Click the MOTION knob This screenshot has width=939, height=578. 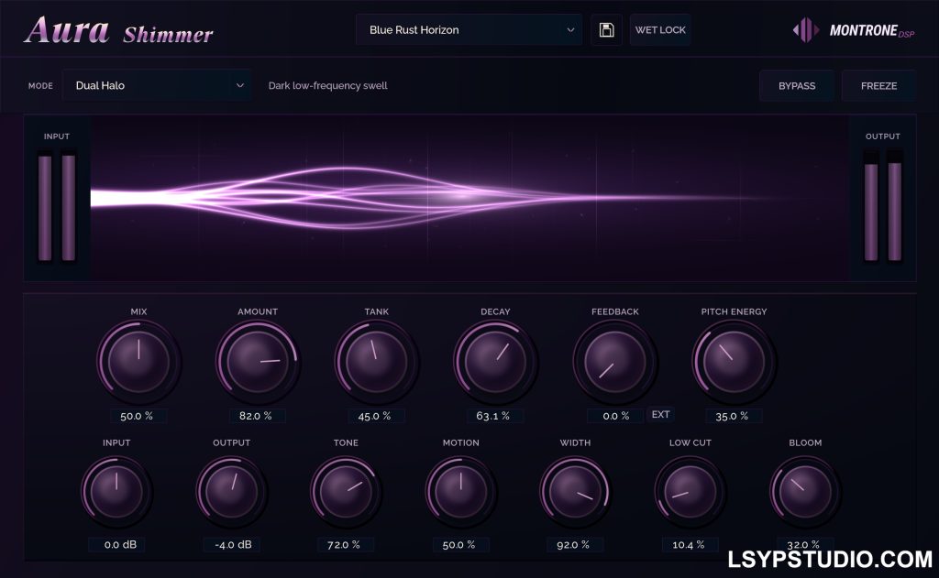[x=460, y=492]
